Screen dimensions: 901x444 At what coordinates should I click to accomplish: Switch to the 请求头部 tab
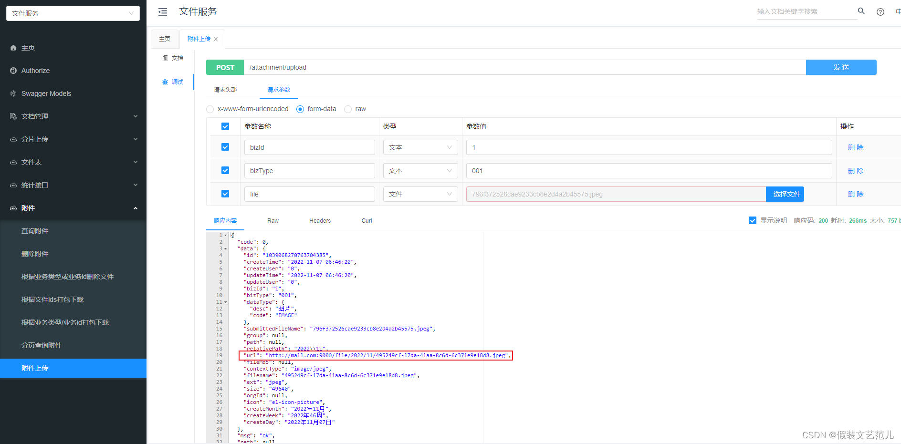coord(225,90)
